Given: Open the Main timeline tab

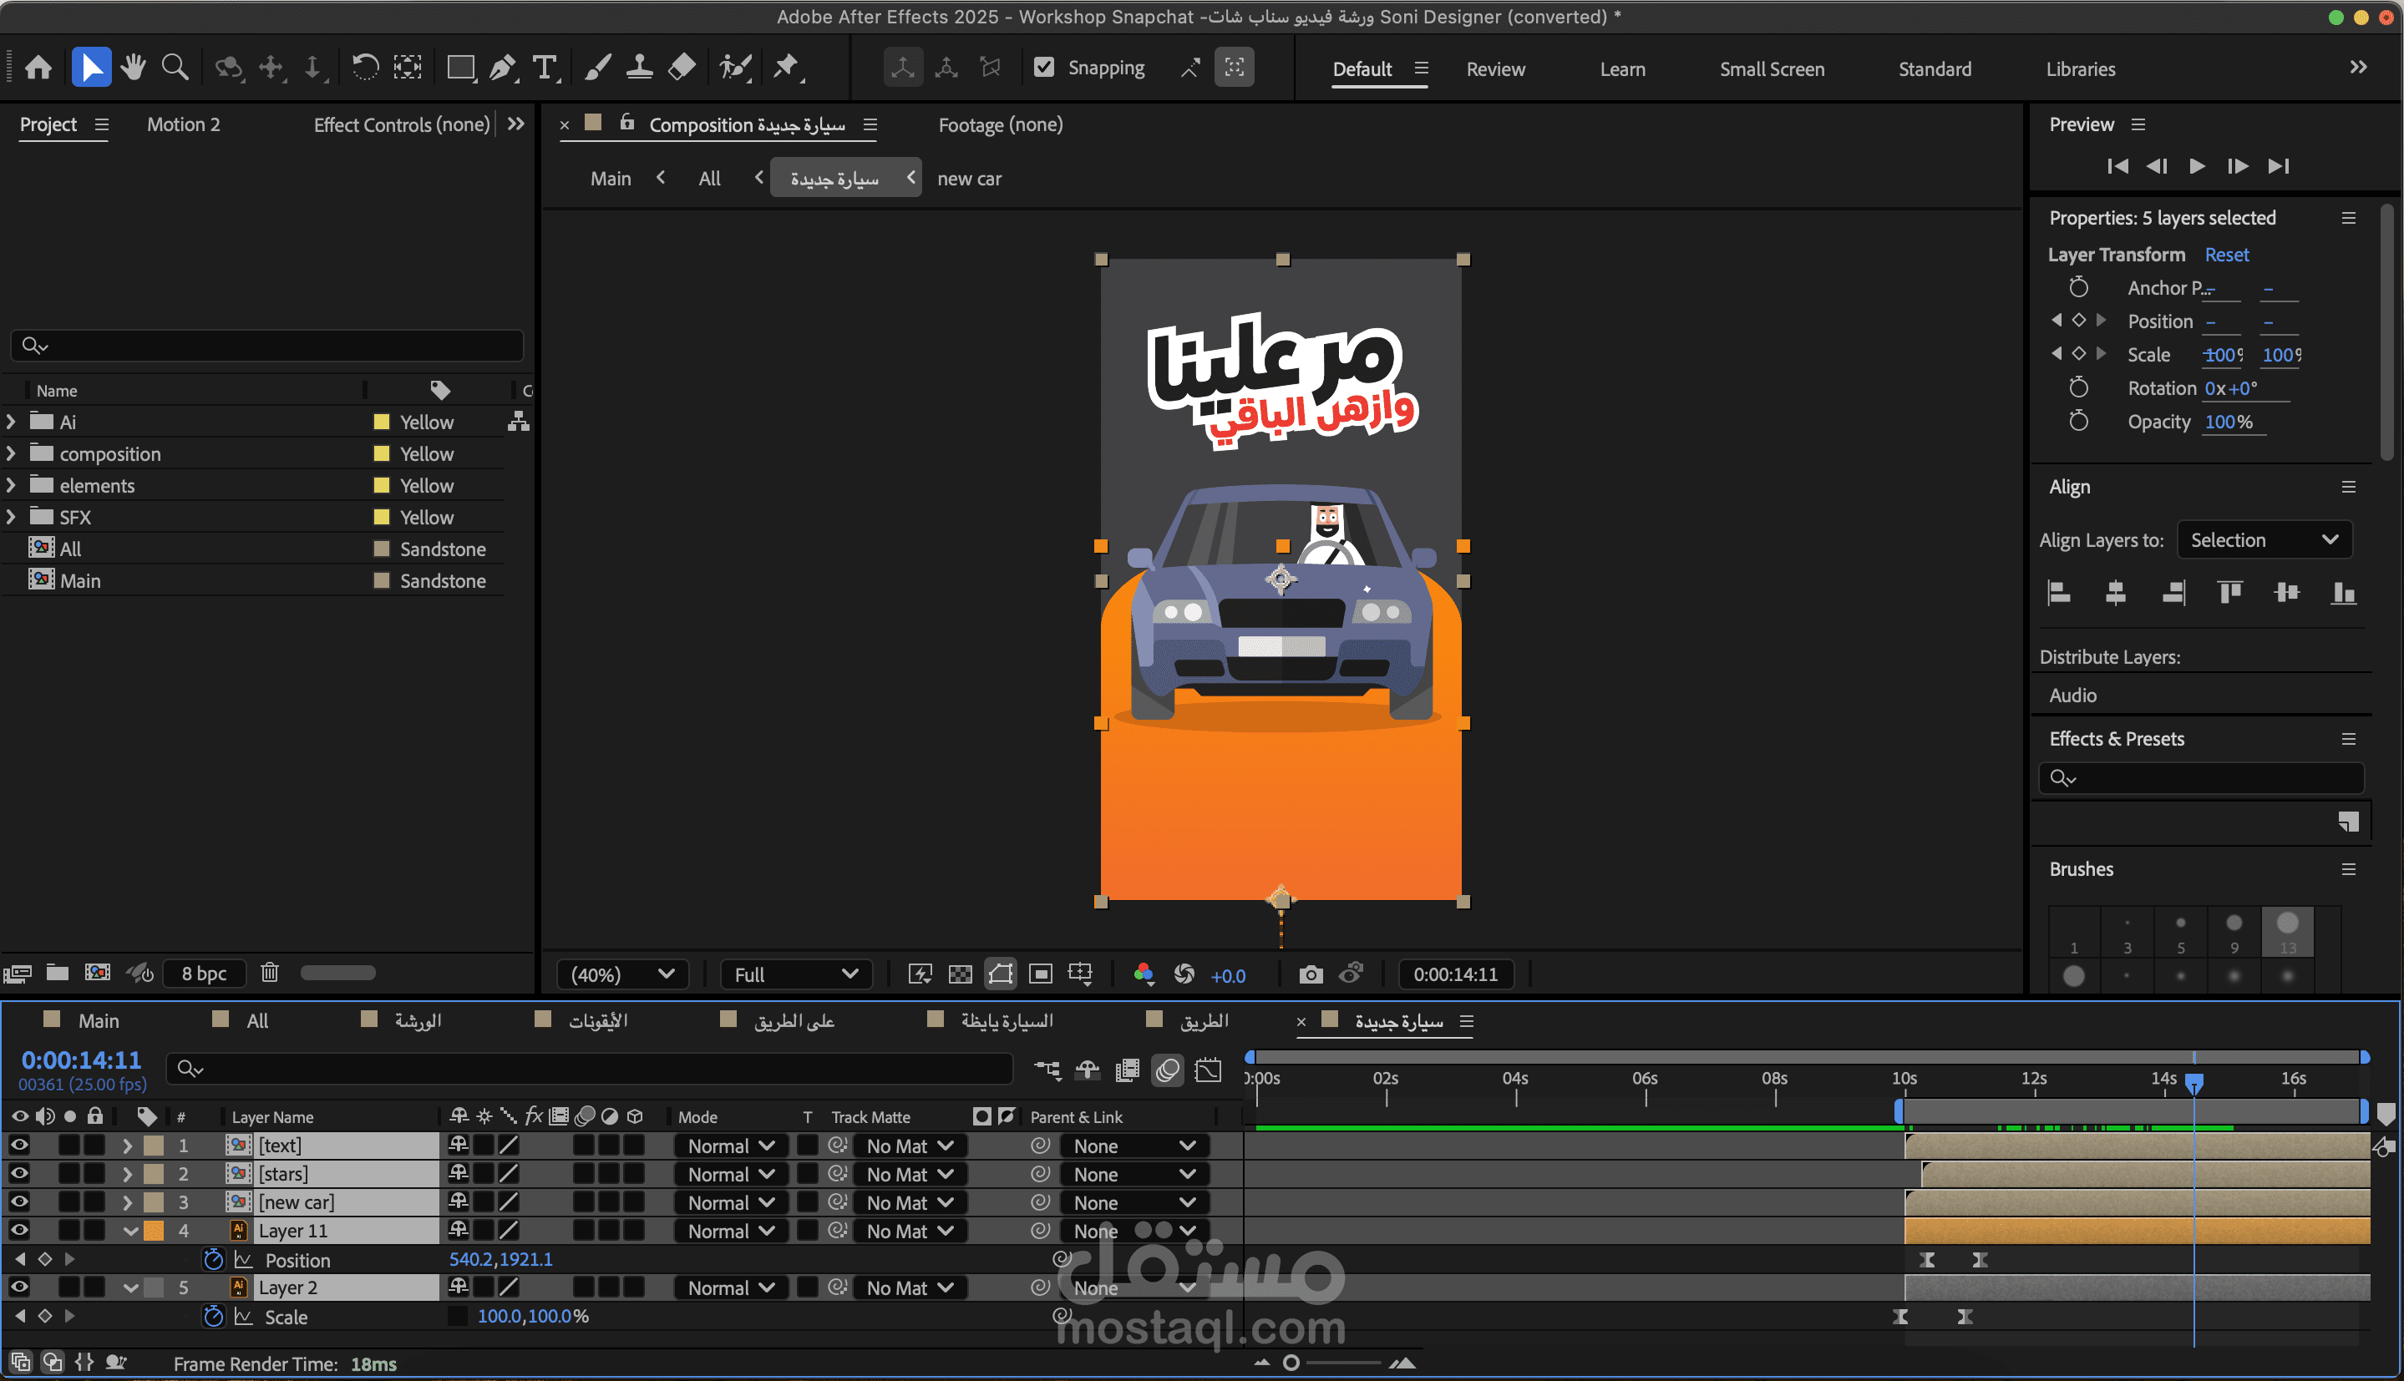Looking at the screenshot, I should [x=98, y=1020].
